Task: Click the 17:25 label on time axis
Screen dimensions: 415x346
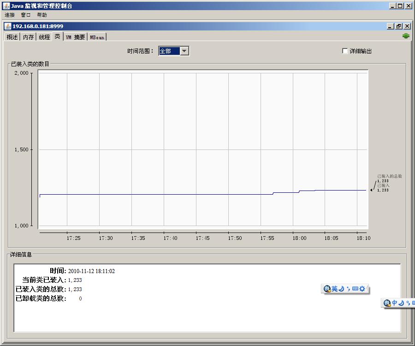Action: (x=73, y=238)
